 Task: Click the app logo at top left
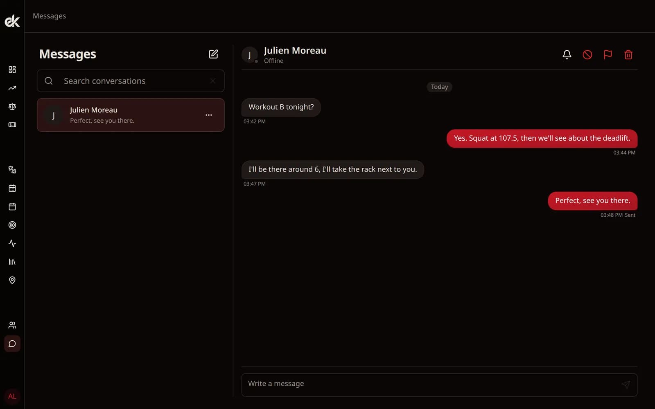pos(12,21)
